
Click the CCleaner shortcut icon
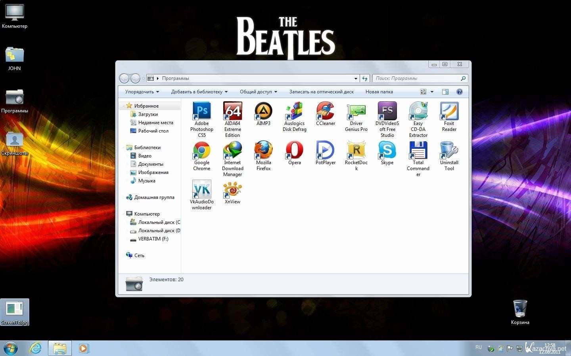point(325,112)
